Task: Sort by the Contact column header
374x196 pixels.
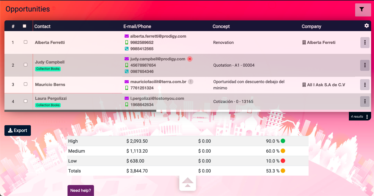Action: point(42,26)
